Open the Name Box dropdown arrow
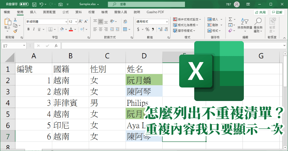Screen dimensions: 288x151 tap(24, 46)
